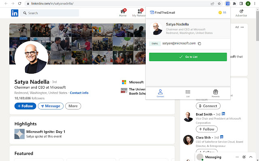259x161 pixels.
Task: Click the Microsoft company name
Action: pyautogui.click(x=136, y=82)
